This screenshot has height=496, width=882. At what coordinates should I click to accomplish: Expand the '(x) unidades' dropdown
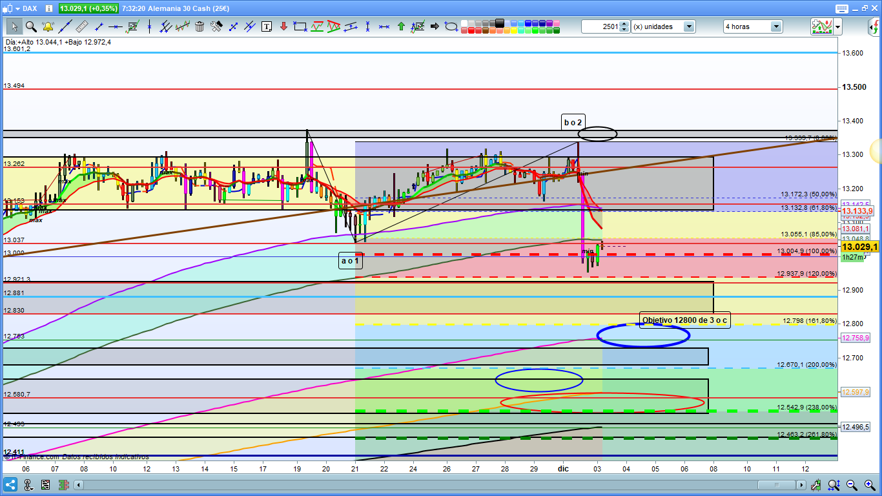coord(689,26)
